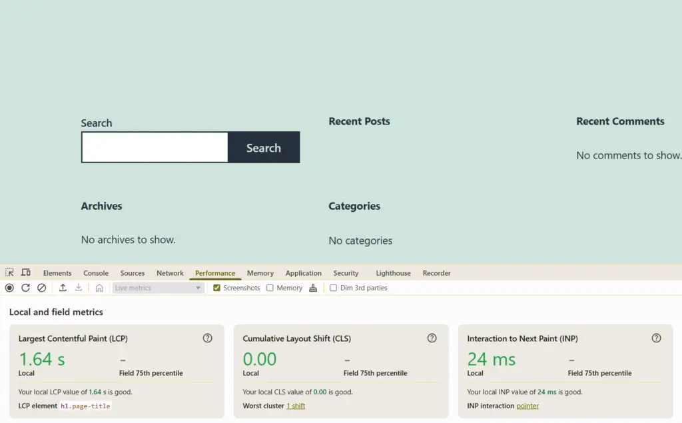The width and height of the screenshot is (682, 423).
Task: Click 'No archives to show.' text
Action: (129, 239)
